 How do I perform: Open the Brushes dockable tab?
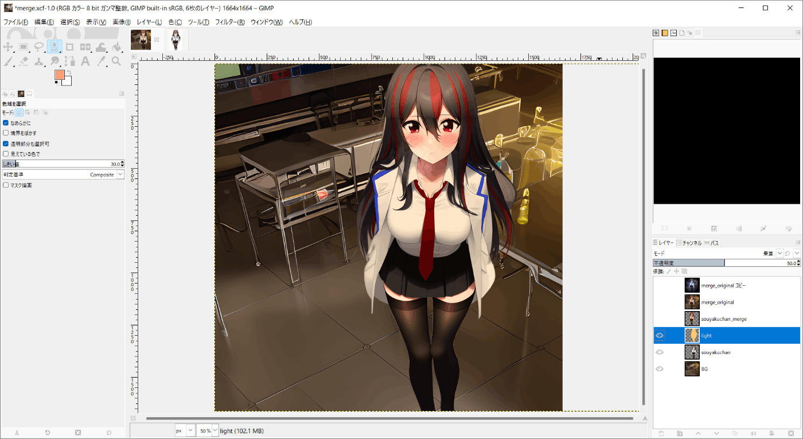[656, 33]
